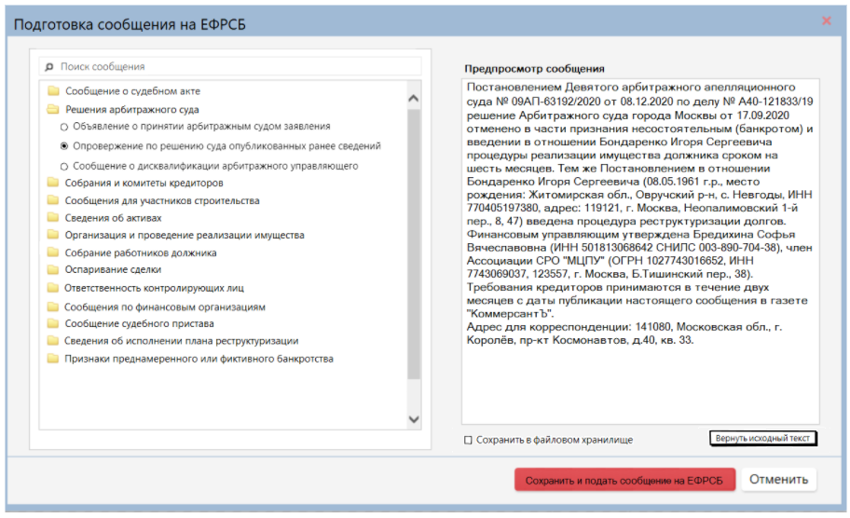Expand Сообщения для участников строительства folder
Image resolution: width=850 pixels, height=518 pixels.
tap(161, 200)
